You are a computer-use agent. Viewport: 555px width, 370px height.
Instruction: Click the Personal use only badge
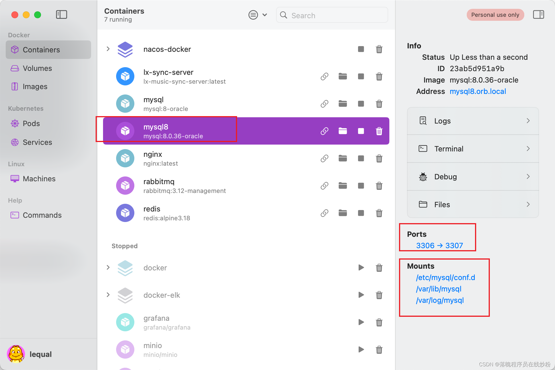(x=495, y=15)
